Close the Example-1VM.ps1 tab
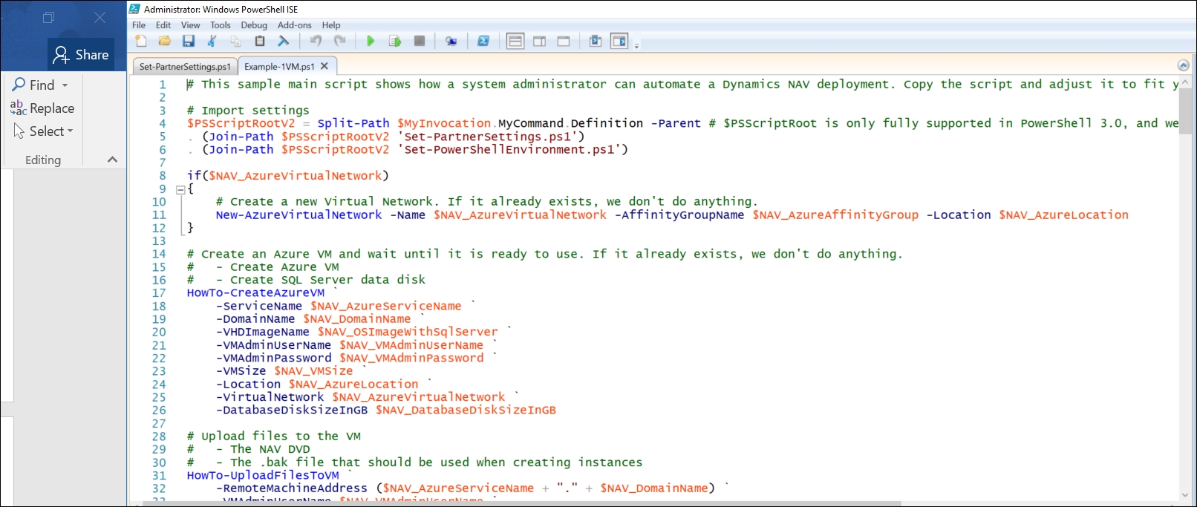This screenshot has width=1197, height=507. 324,66
